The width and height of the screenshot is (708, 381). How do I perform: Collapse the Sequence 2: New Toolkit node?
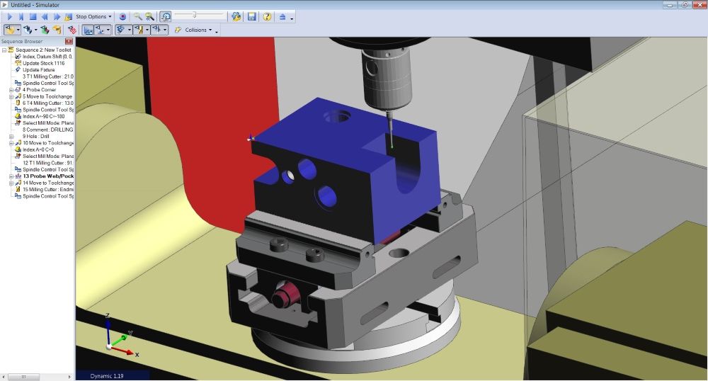[4, 50]
